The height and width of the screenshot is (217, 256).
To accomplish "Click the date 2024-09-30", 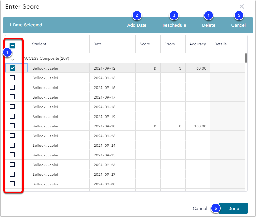I will [x=104, y=184].
